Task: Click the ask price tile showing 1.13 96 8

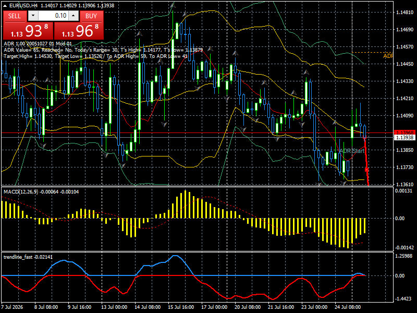Action: click(79, 31)
